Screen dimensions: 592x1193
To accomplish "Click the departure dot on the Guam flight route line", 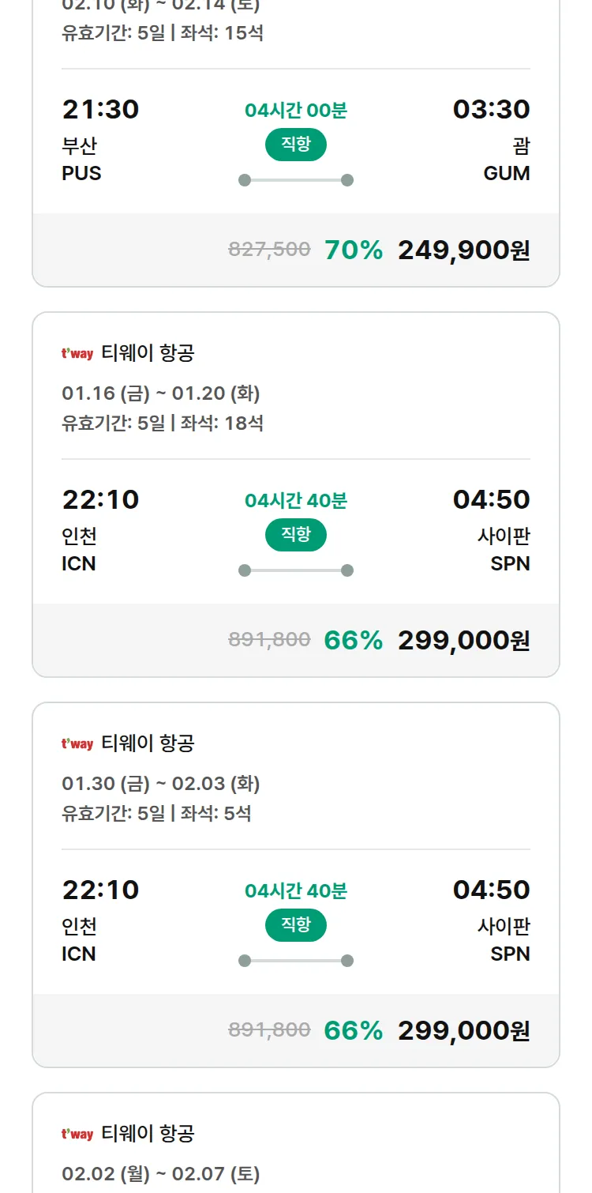I will click(244, 180).
